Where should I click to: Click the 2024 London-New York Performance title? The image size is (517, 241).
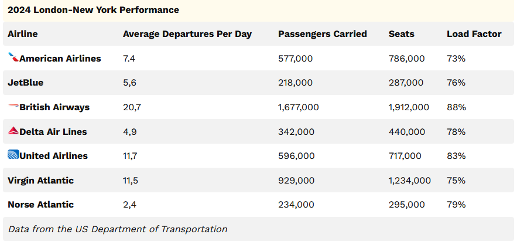[94, 10]
